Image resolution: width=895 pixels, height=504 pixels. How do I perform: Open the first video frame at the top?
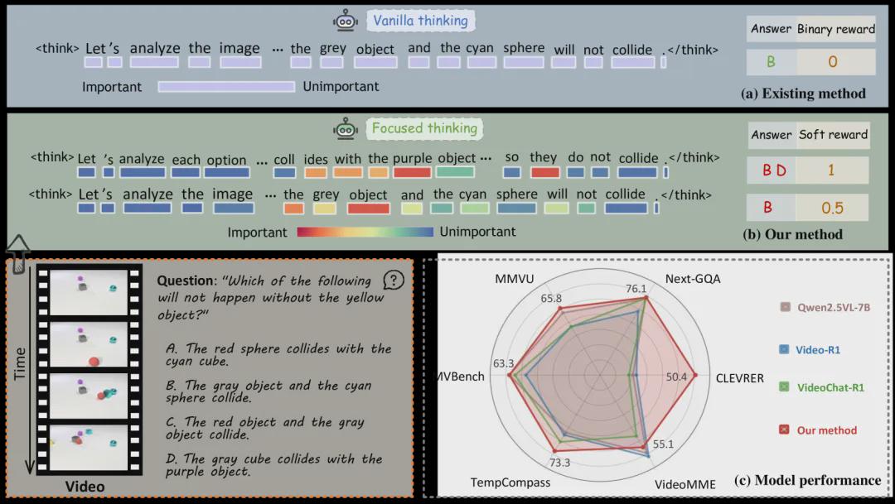(88, 292)
